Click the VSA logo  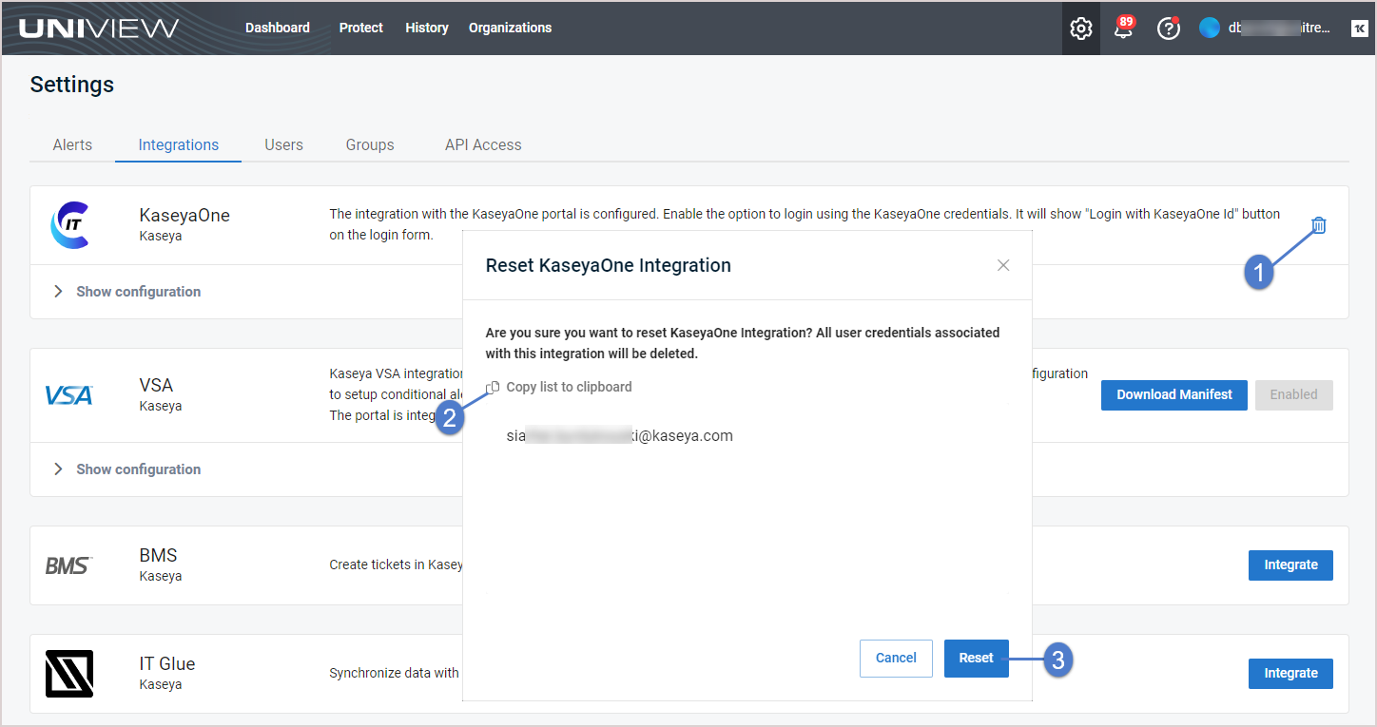[69, 395]
